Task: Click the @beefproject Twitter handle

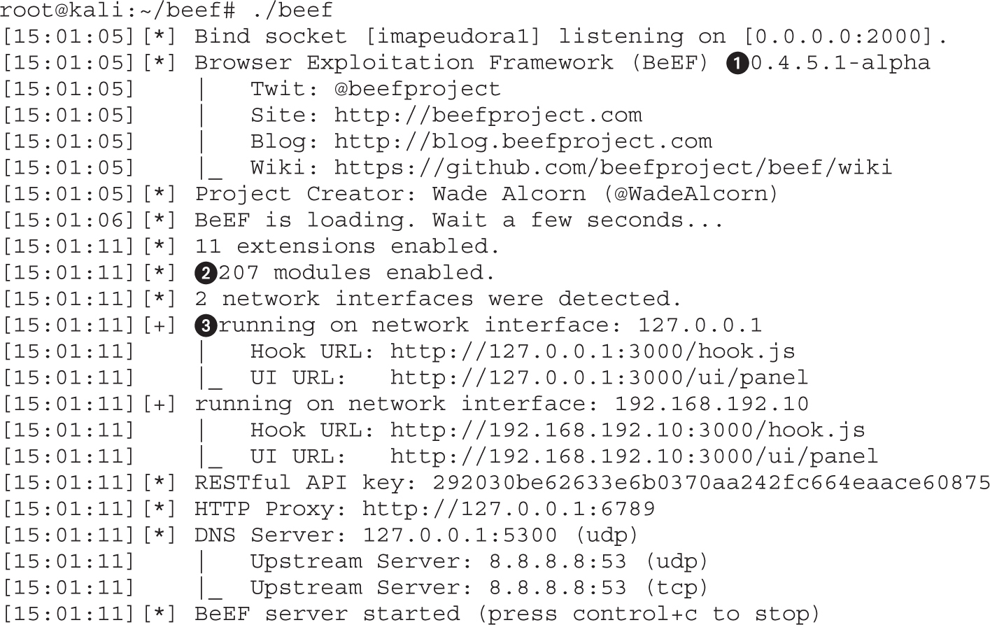Action: pyautogui.click(x=418, y=89)
